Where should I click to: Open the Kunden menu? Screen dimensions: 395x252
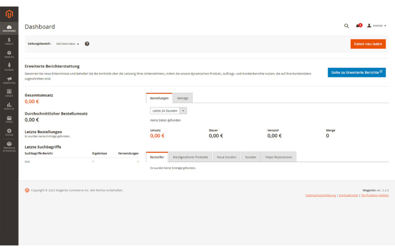pos(9,67)
